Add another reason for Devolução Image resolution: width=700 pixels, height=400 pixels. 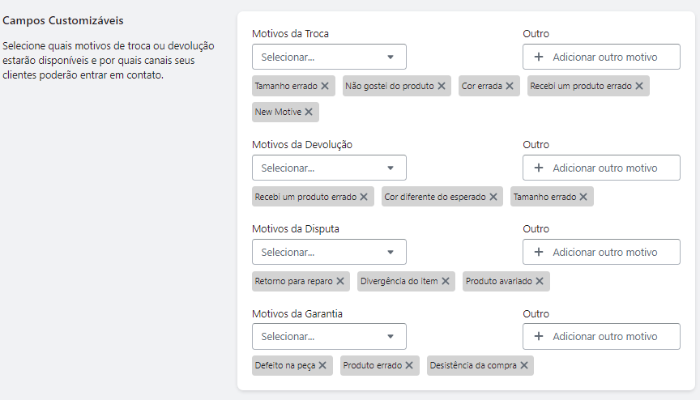pos(601,168)
